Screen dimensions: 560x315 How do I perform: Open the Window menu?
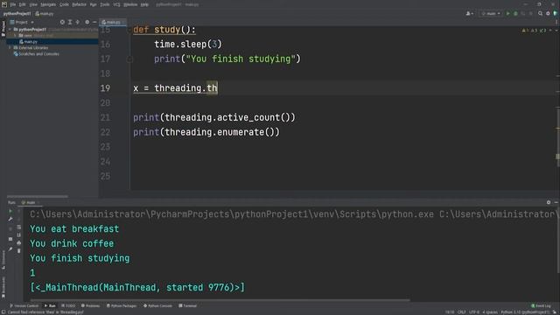130,4
